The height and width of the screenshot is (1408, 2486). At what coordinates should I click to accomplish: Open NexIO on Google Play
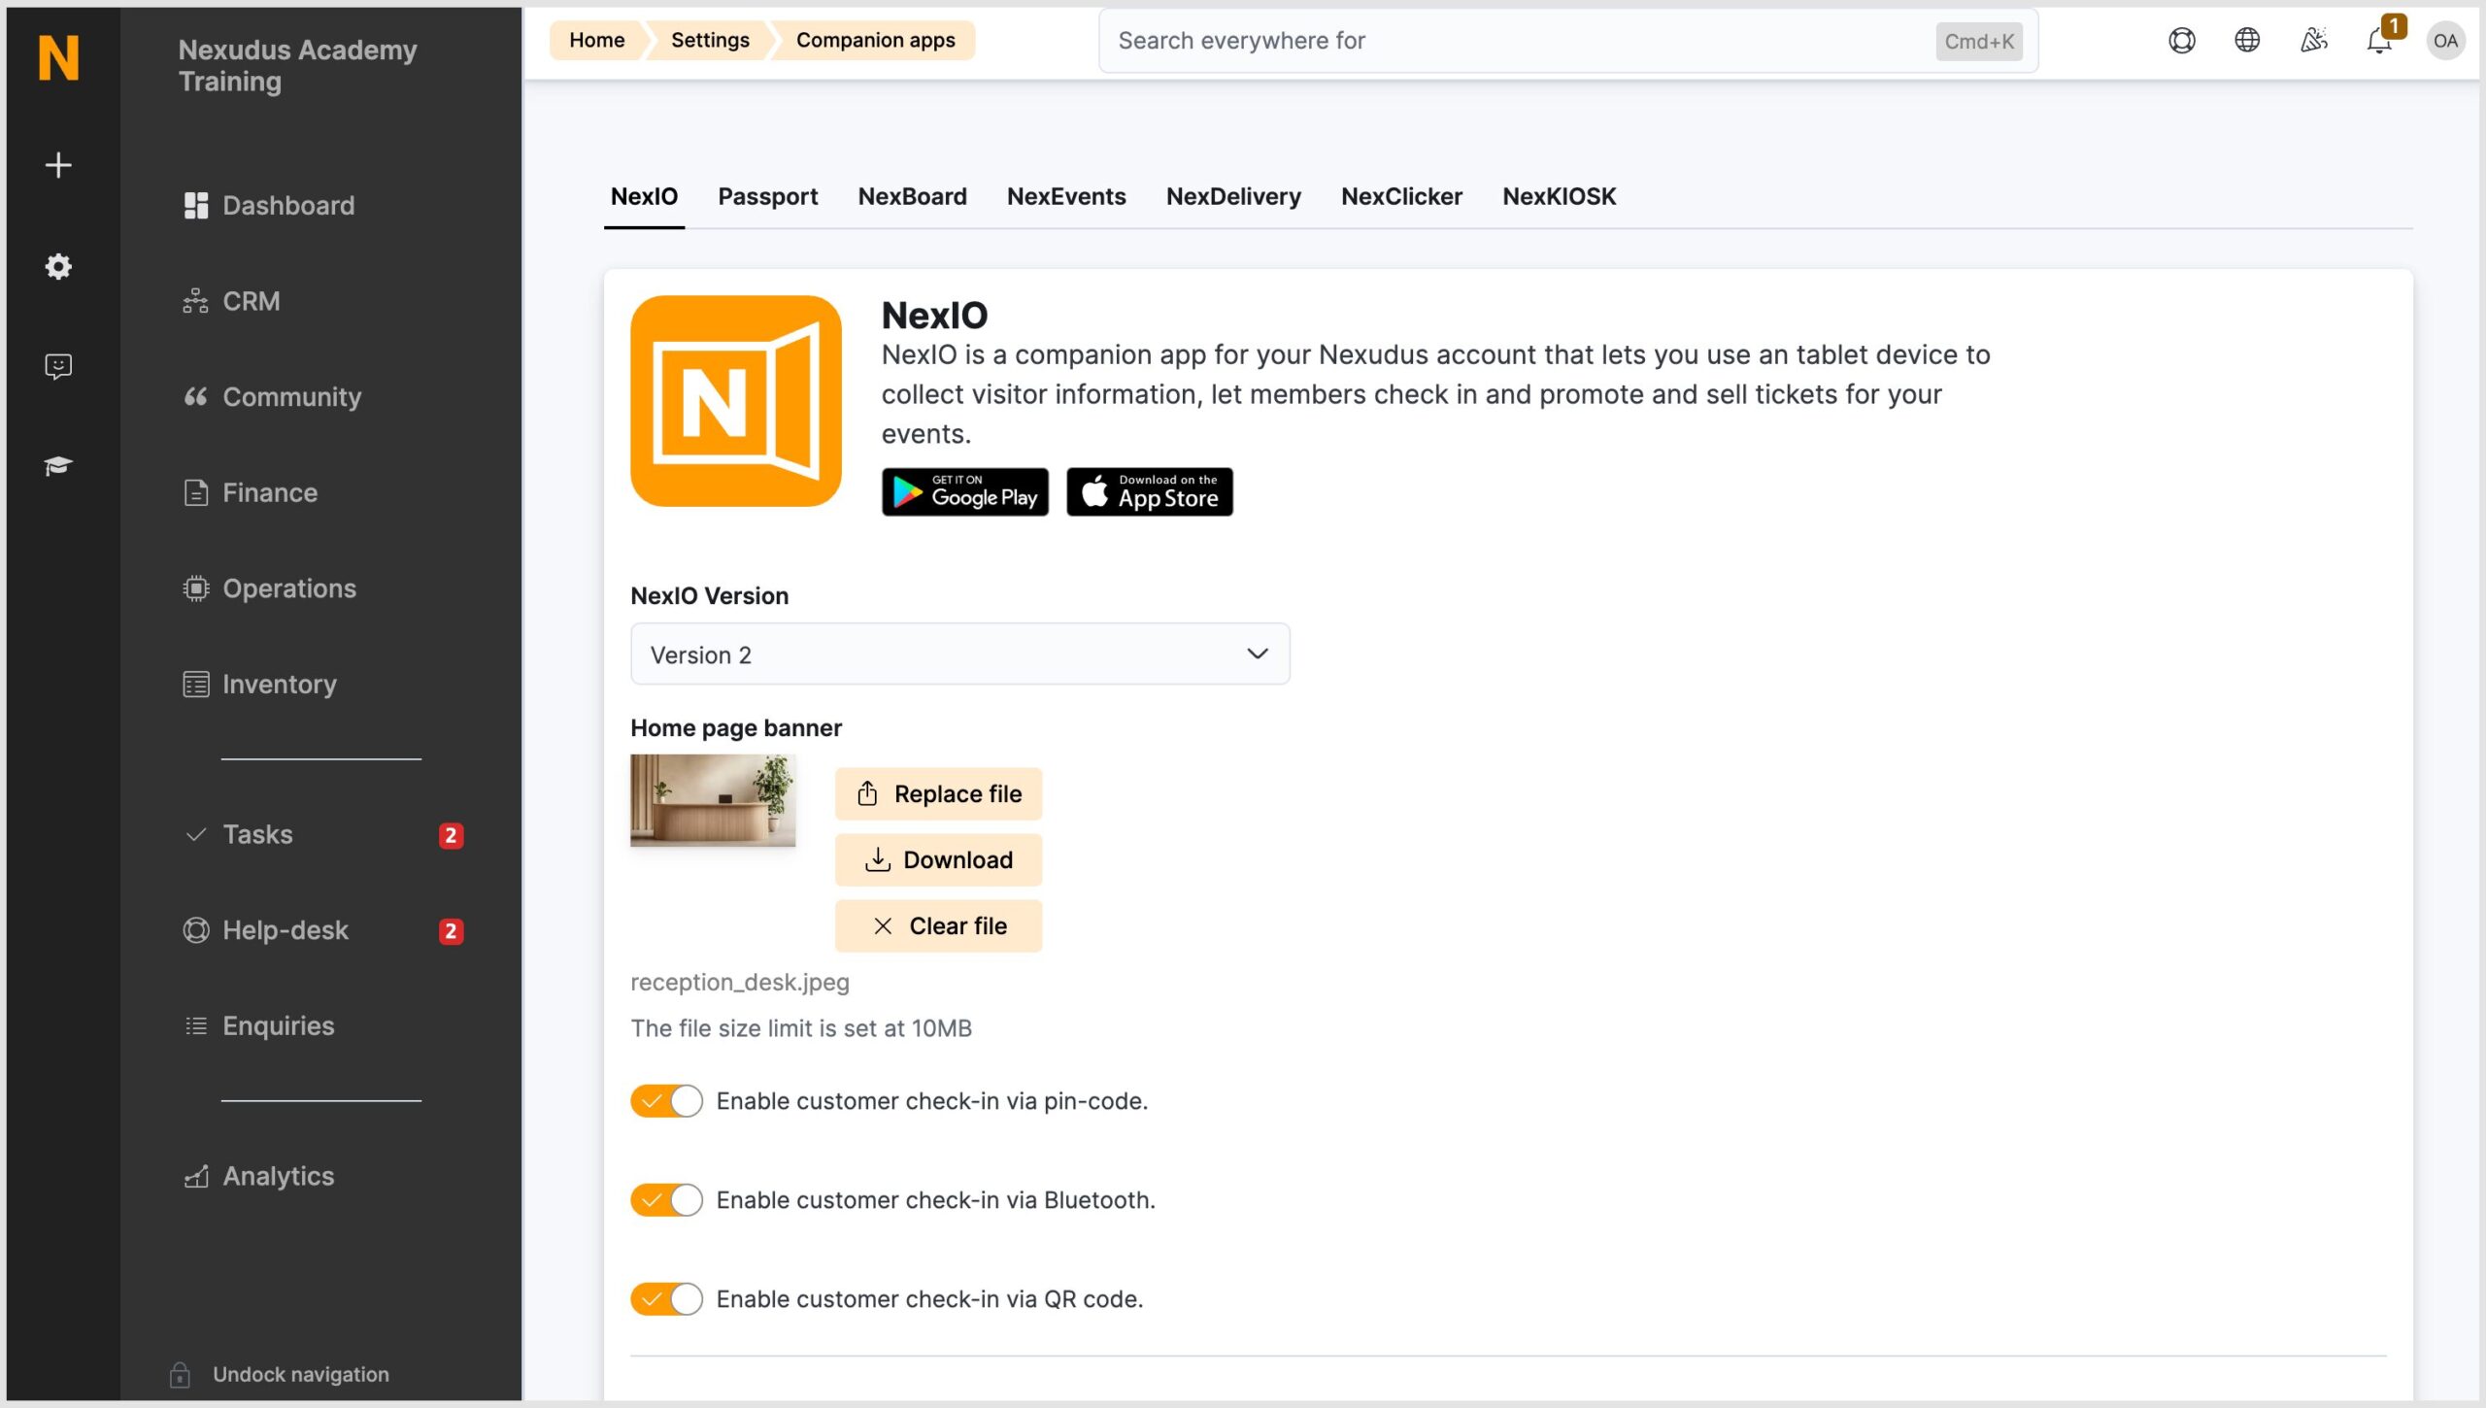964,492
